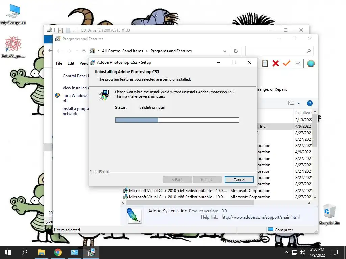The width and height of the screenshot is (346, 259).
Task: Open View menu in Programs and Features
Action: coord(84,63)
